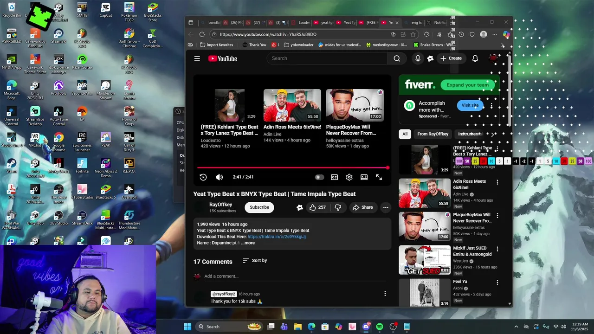Click 'Visit site' on the Fiverr ad
The image size is (594, 334).
(x=470, y=105)
